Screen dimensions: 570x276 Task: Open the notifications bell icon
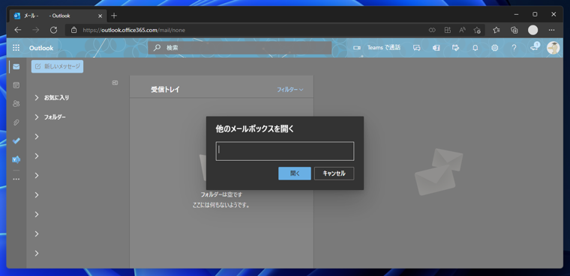pyautogui.click(x=475, y=48)
